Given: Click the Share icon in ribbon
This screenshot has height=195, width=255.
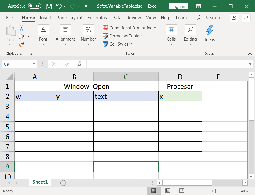Looking at the screenshot, I should pos(234,18).
